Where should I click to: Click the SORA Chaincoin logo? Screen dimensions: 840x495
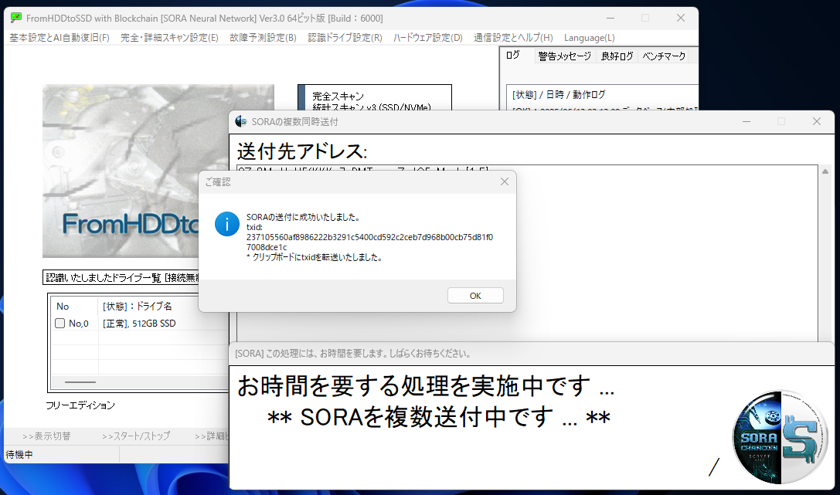(x=780, y=437)
